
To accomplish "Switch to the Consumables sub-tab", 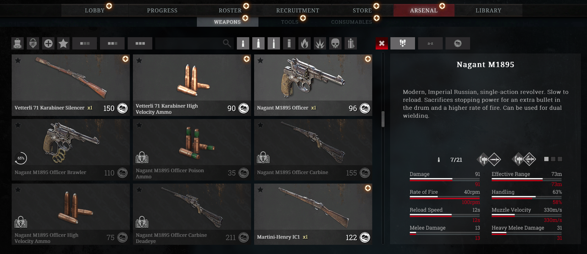I will tap(352, 22).
